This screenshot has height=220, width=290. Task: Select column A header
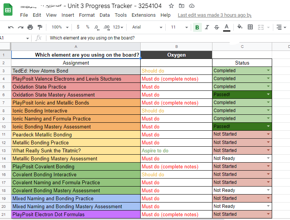coord(76,47)
